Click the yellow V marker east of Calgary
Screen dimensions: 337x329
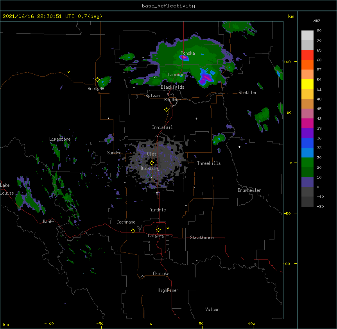click(168, 228)
